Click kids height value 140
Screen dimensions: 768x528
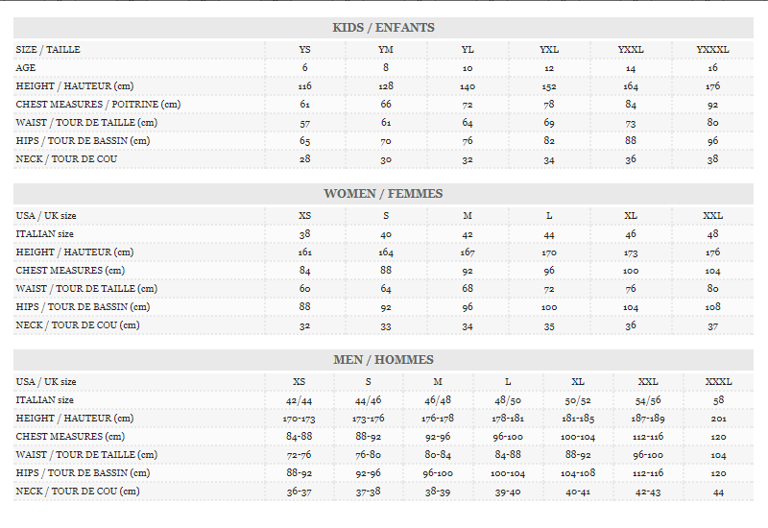(x=468, y=86)
